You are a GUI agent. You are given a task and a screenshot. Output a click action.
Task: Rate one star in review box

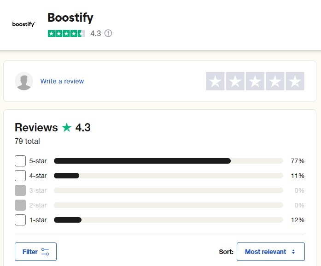(x=215, y=81)
